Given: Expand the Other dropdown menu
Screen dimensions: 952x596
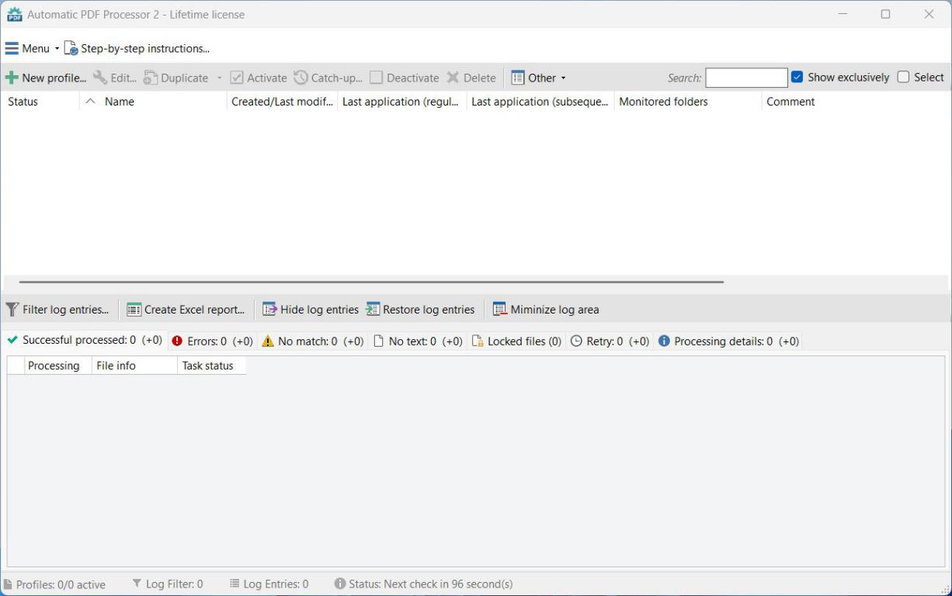Looking at the screenshot, I should (539, 78).
